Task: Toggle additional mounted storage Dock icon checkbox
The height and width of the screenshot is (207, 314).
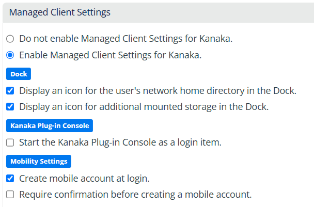Action: (x=10, y=107)
